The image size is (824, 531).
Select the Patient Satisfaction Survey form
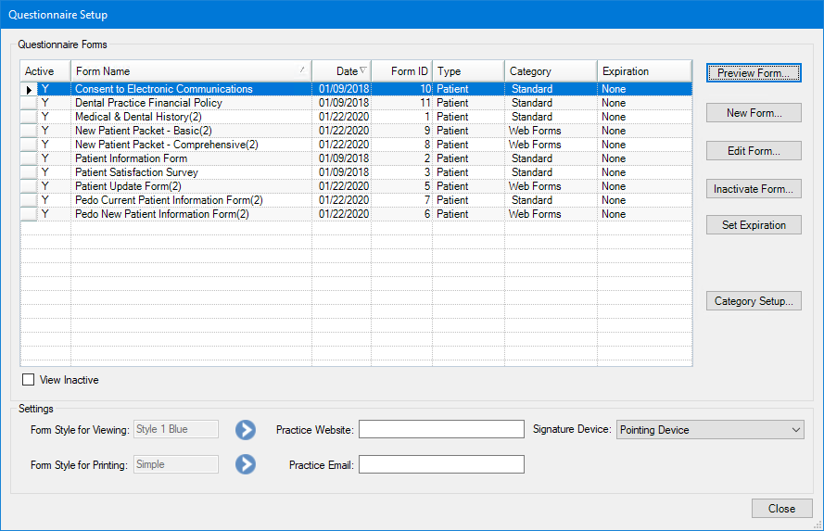(x=136, y=172)
